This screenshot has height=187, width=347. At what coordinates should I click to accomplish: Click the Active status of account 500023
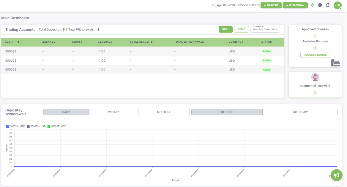266,60
